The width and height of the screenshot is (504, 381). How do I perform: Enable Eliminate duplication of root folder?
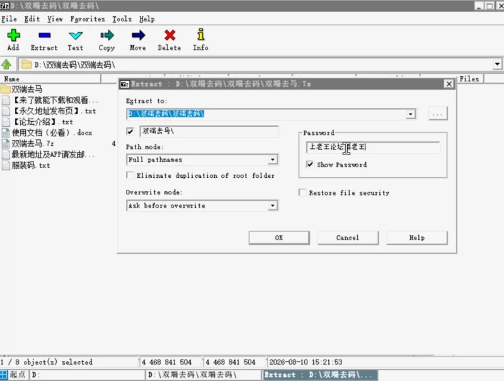click(130, 175)
